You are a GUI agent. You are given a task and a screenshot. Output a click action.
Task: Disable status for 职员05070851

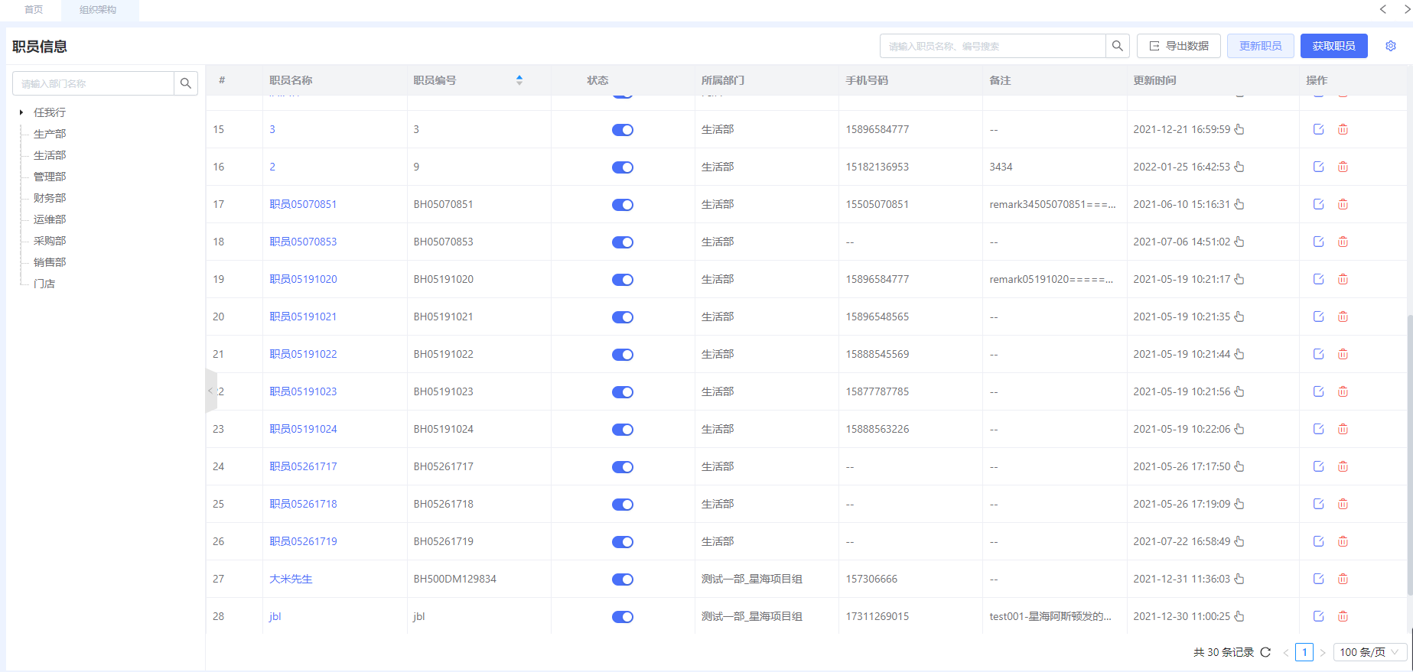click(623, 205)
